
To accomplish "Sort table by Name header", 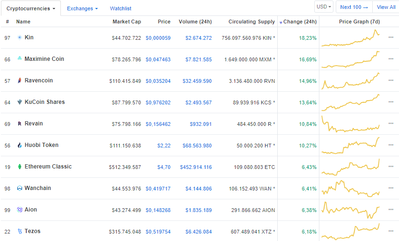I will point(23,22).
